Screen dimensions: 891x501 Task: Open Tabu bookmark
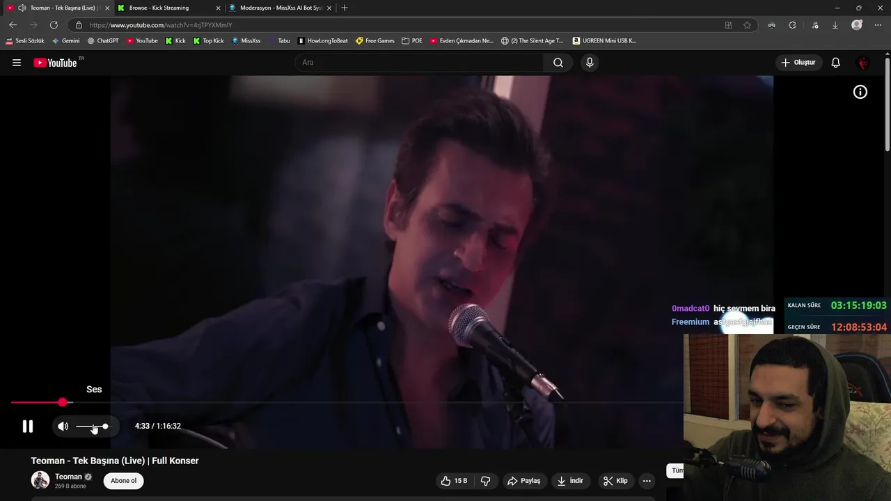tap(279, 40)
